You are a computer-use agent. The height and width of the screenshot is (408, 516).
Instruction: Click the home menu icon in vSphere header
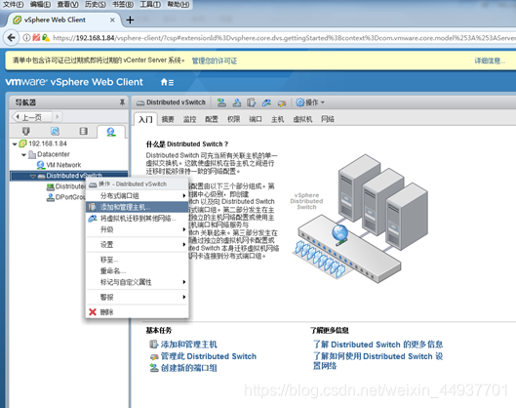pos(167,82)
